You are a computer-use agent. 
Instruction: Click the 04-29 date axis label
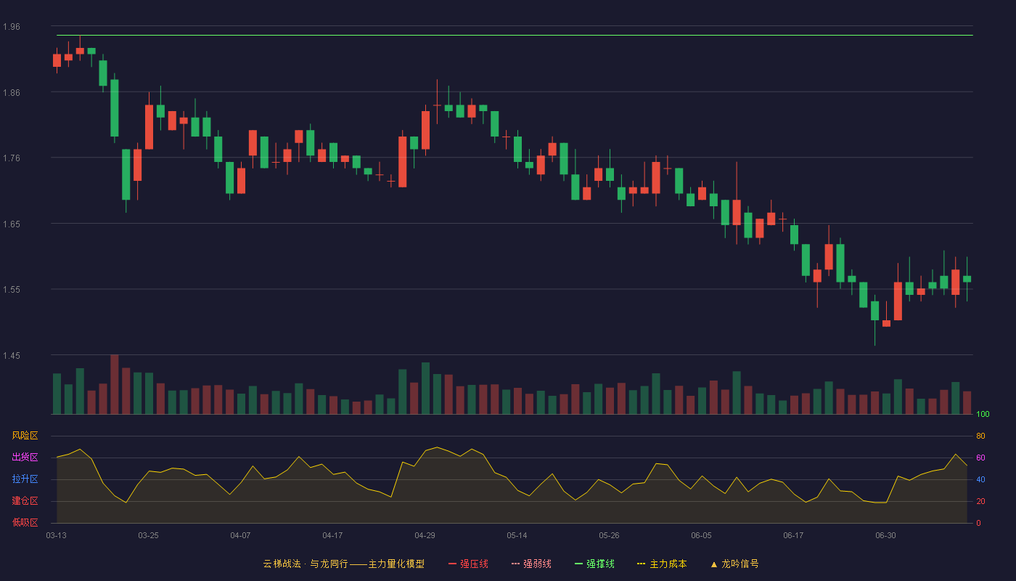pyautogui.click(x=425, y=535)
